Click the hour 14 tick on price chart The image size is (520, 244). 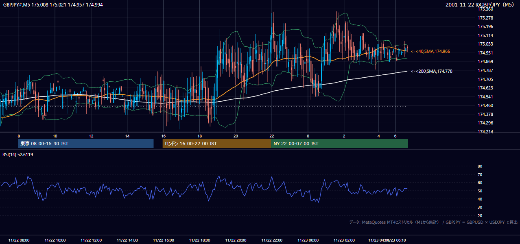[x=127, y=136]
